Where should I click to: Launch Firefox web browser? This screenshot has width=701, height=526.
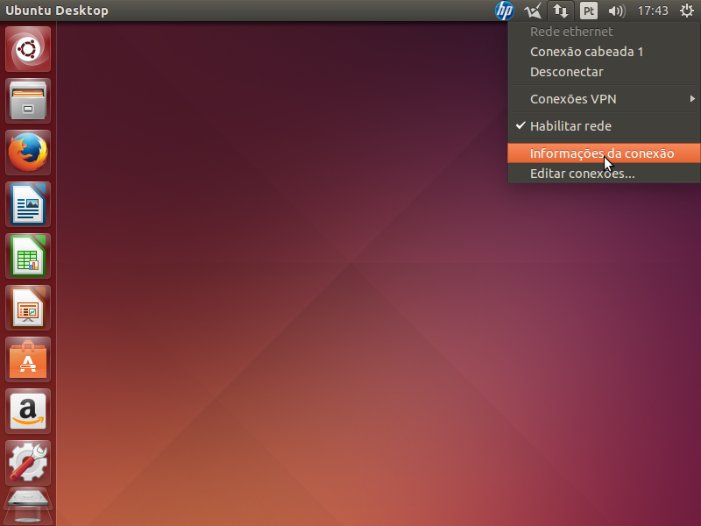[x=29, y=153]
